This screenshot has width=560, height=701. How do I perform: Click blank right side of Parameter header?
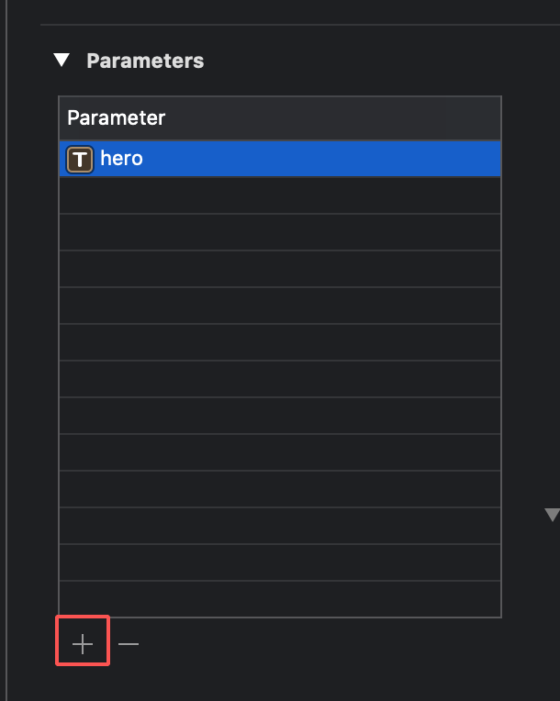click(x=367, y=118)
